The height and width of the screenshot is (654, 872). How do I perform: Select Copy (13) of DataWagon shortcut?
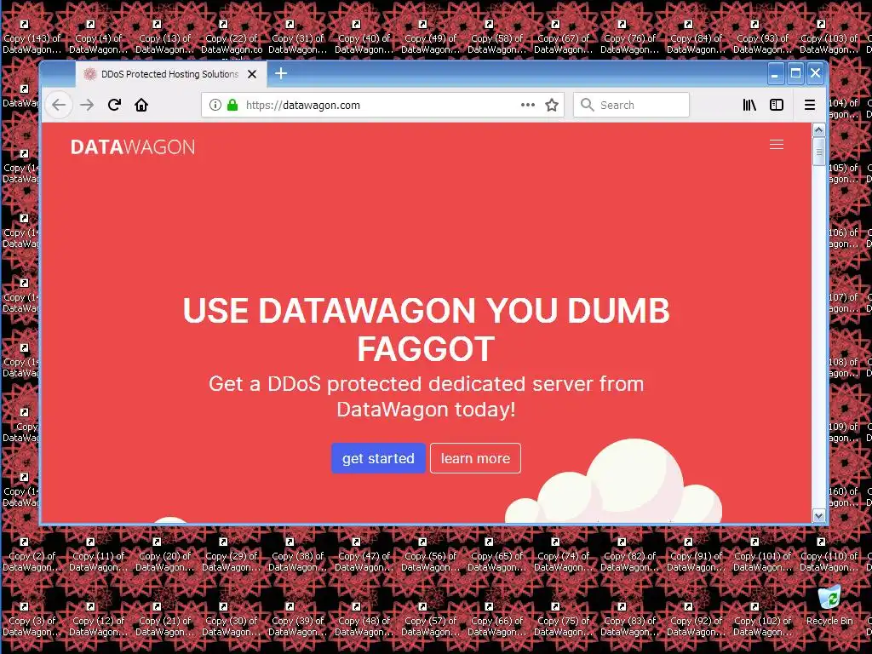(x=164, y=37)
